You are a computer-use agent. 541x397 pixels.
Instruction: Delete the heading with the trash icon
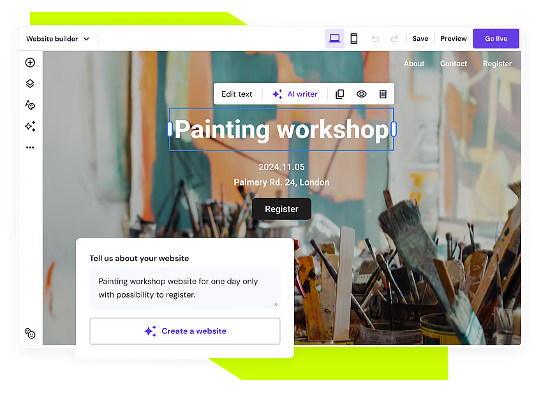pyautogui.click(x=382, y=94)
